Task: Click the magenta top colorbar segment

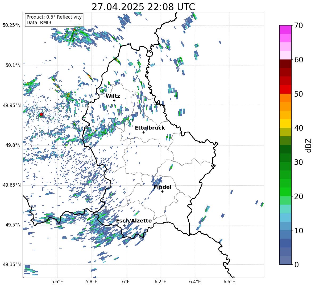Action: 285,29
